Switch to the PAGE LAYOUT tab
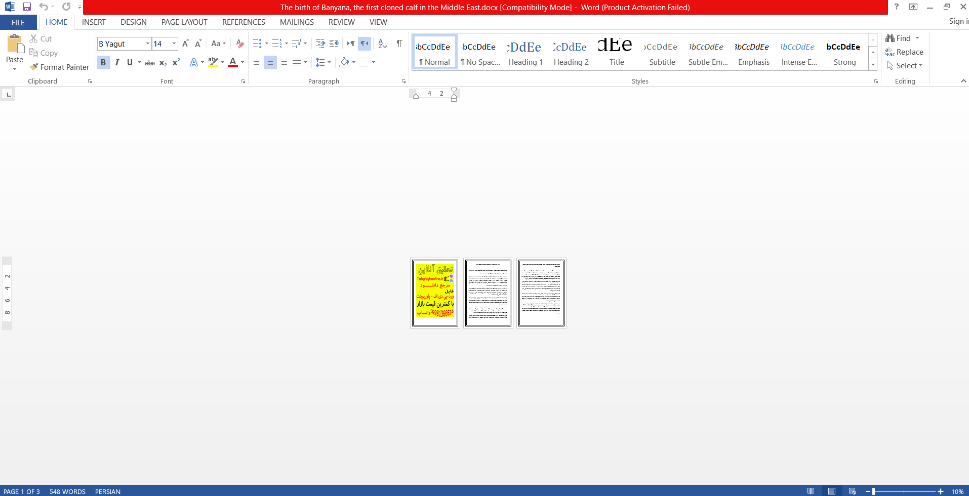Screen dimensions: 969x496 [x=184, y=22]
